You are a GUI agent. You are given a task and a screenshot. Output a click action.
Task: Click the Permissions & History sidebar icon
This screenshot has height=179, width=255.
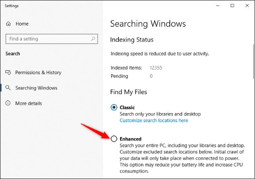8,72
